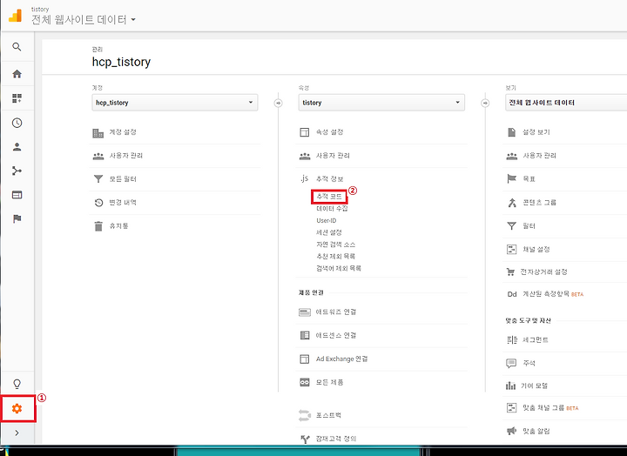Click the trash can icon for 휴지통
The width and height of the screenshot is (627, 456).
click(x=98, y=226)
